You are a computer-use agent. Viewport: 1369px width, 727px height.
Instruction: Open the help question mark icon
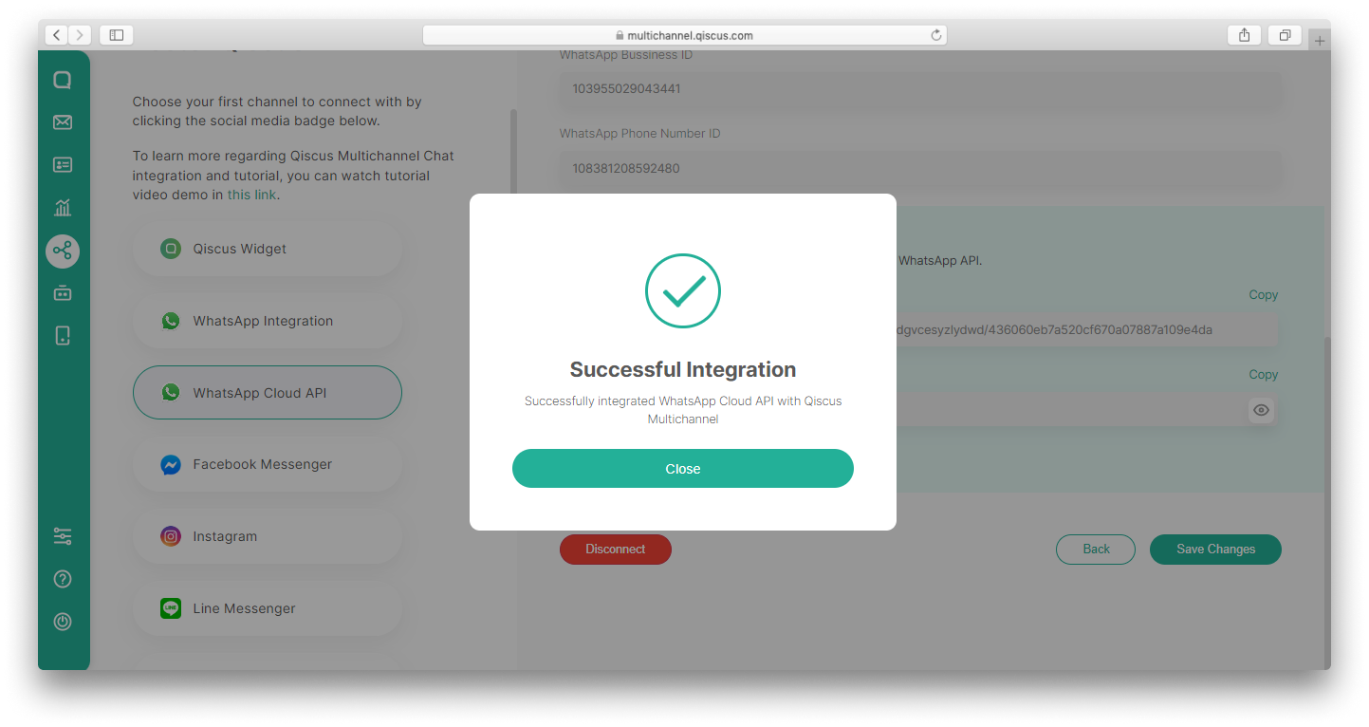(63, 579)
